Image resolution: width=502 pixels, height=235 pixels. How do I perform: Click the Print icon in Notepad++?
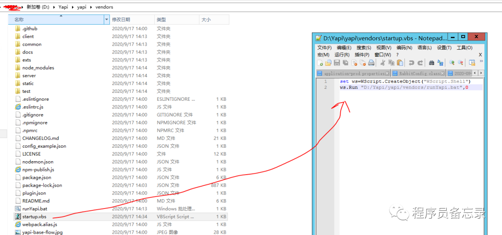[x=371, y=63]
